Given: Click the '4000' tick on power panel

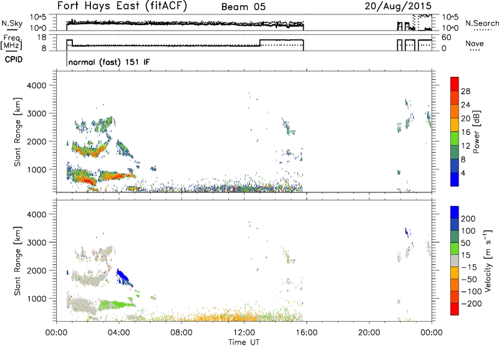Looking at the screenshot, I should (x=37, y=86).
